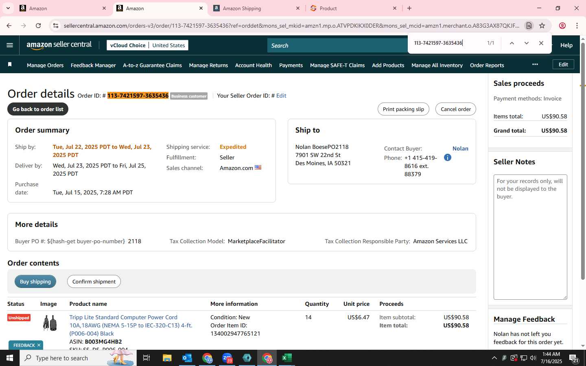The width and height of the screenshot is (586, 366).
Task: Close the FEEDBACK widget
Action: [x=39, y=345]
